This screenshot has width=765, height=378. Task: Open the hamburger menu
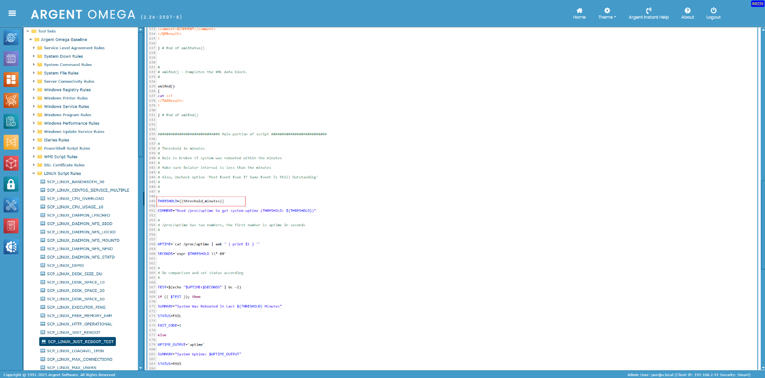(12, 13)
